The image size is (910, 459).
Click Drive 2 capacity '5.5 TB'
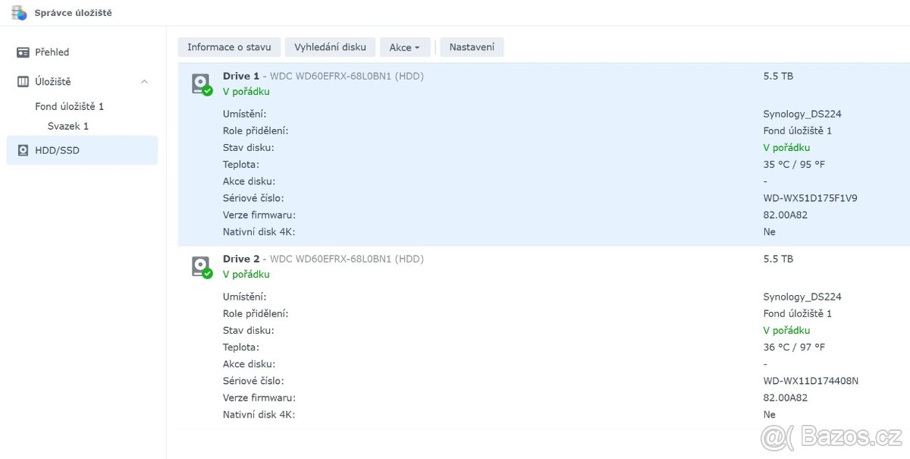pyautogui.click(x=778, y=259)
